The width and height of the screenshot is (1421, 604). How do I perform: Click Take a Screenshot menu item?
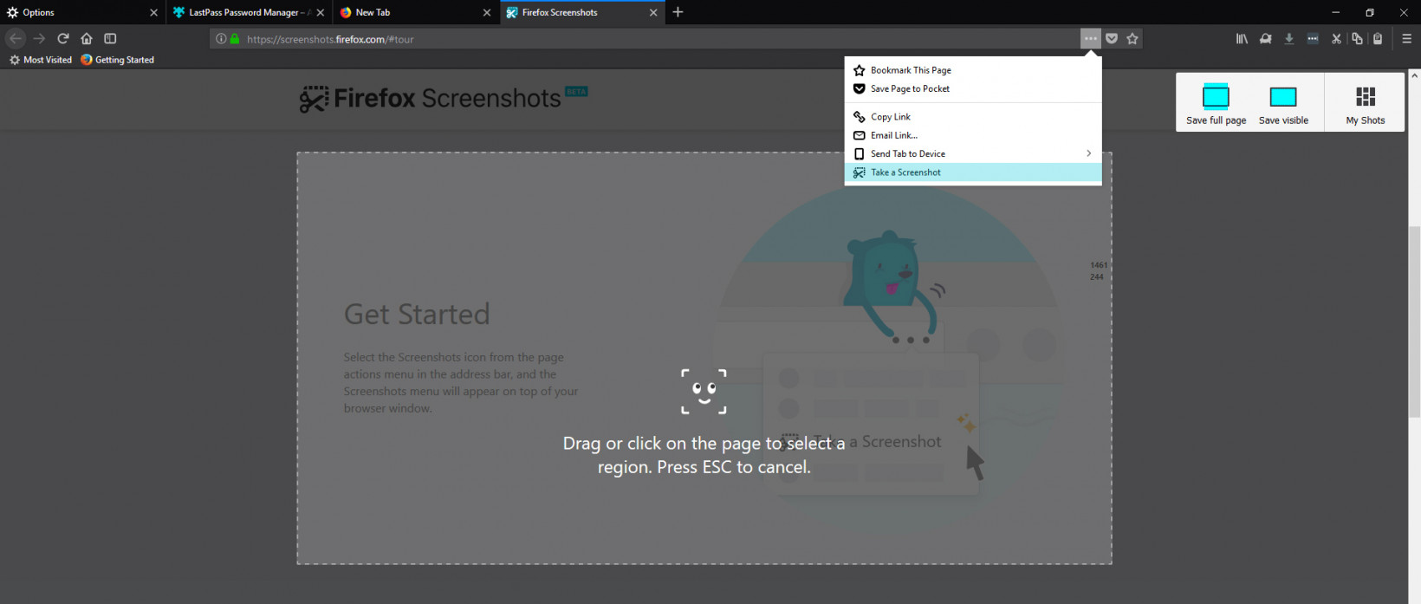coord(973,172)
